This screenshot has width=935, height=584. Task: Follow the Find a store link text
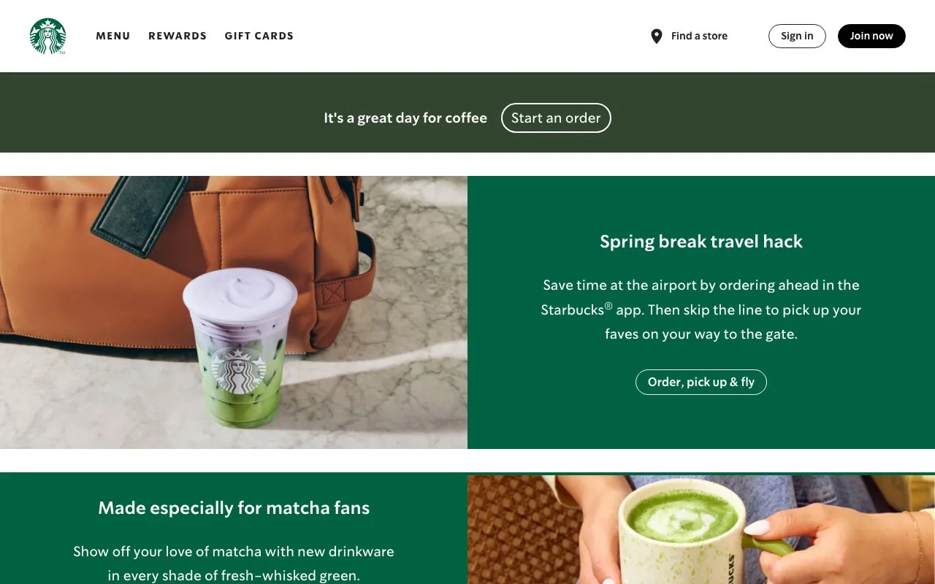(699, 36)
